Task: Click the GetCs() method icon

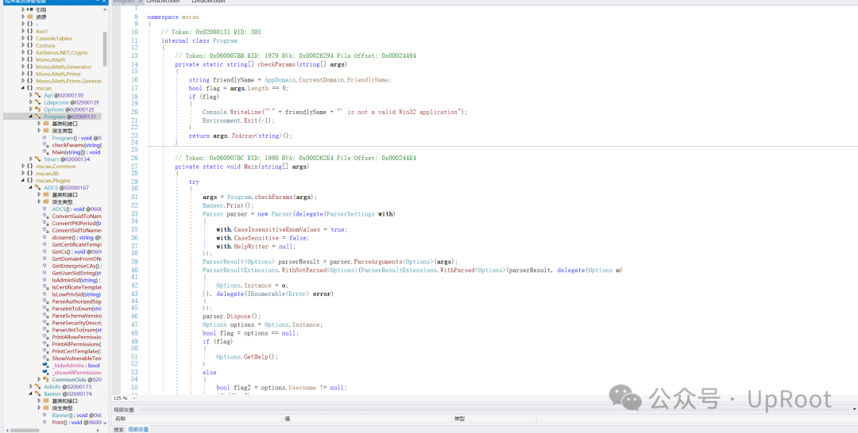Action: 46,251
